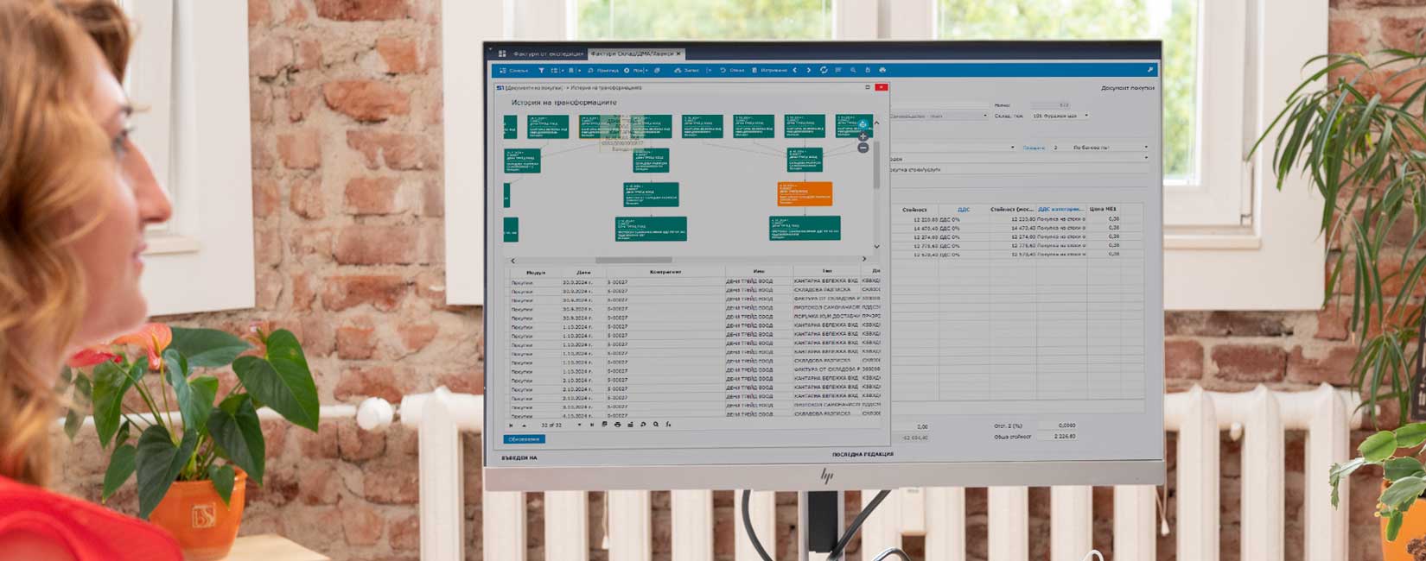
Task: Click diagram horizontal scrollbar left arrow
Action: pos(512,259)
